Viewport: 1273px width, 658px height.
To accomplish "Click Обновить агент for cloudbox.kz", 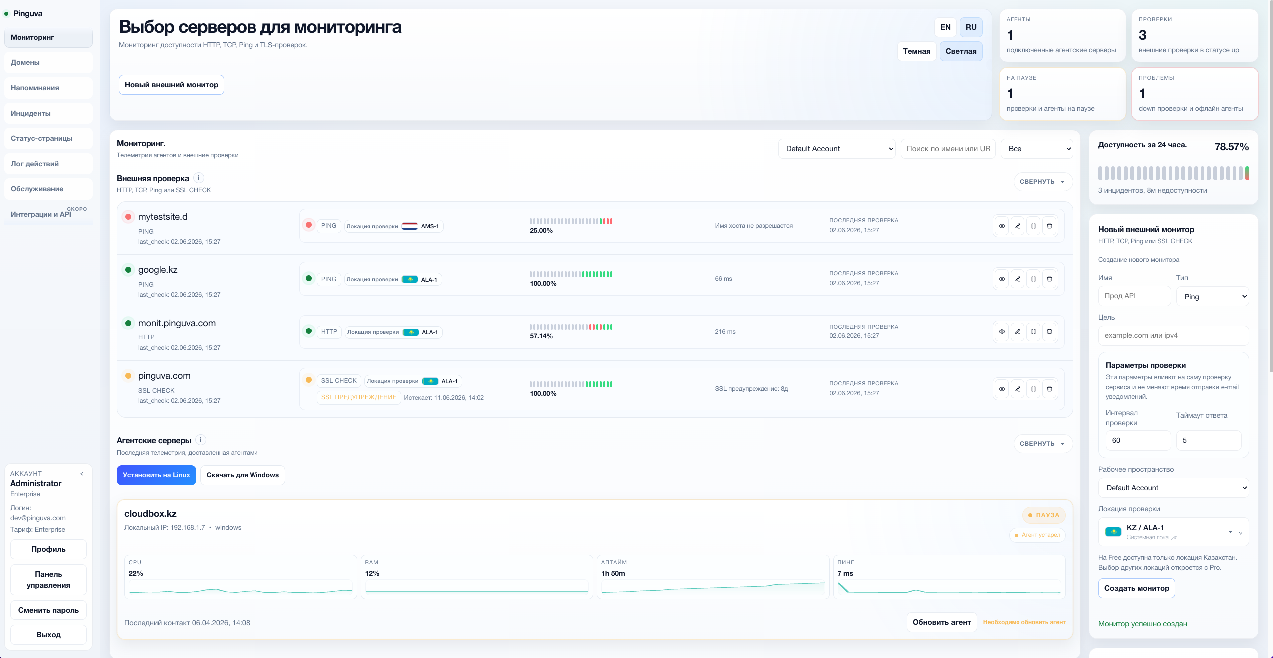I will [941, 622].
